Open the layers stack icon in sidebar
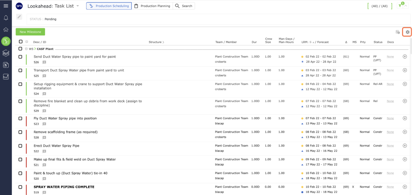The width and height of the screenshot is (414, 195). pyautogui.click(x=6, y=53)
